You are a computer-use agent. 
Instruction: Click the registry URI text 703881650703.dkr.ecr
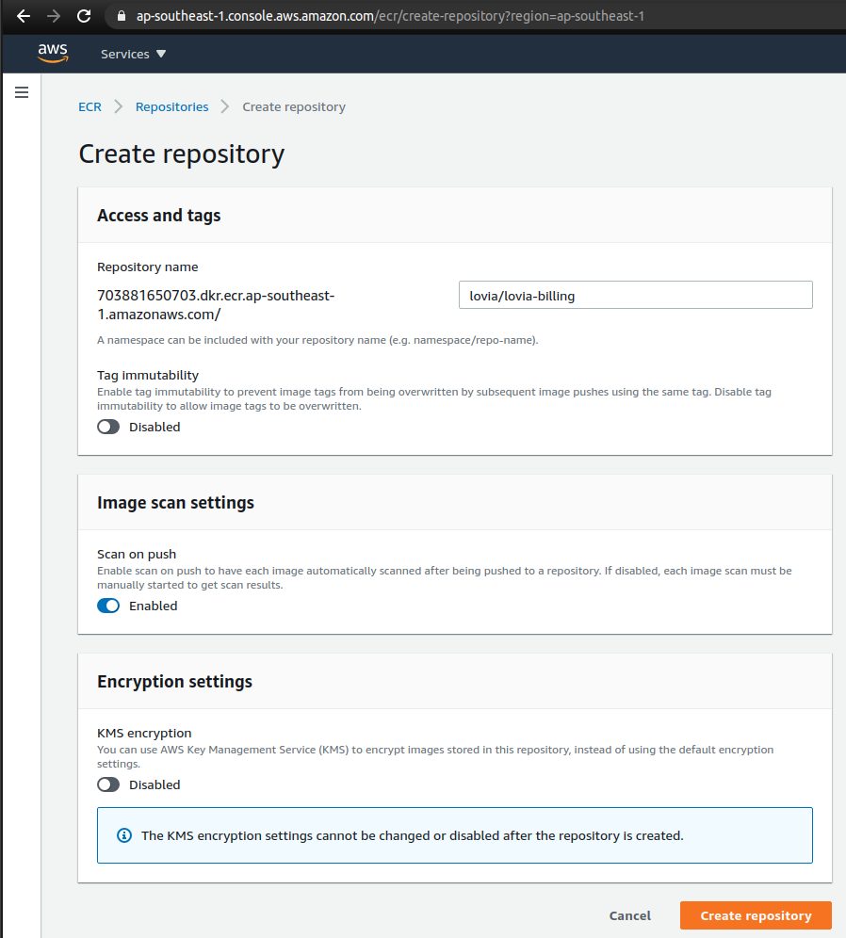point(216,304)
